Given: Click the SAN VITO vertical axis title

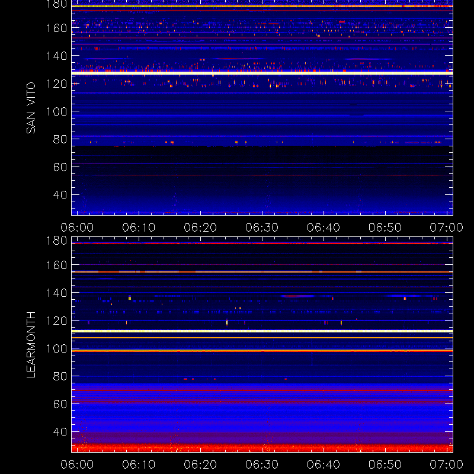Looking at the screenshot, I should pos(31,108).
